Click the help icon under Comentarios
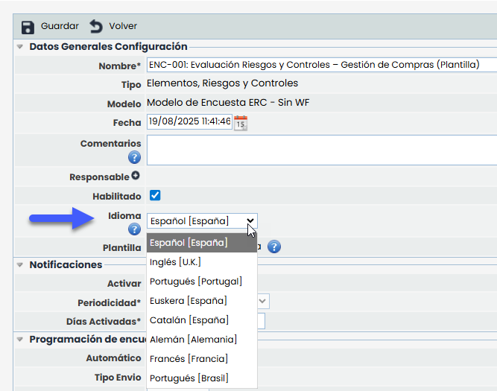The height and width of the screenshot is (391, 497). point(135,157)
